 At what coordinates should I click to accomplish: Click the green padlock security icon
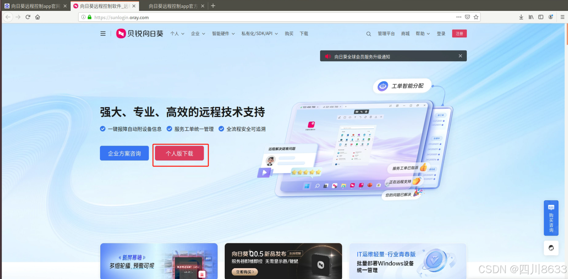(x=89, y=17)
